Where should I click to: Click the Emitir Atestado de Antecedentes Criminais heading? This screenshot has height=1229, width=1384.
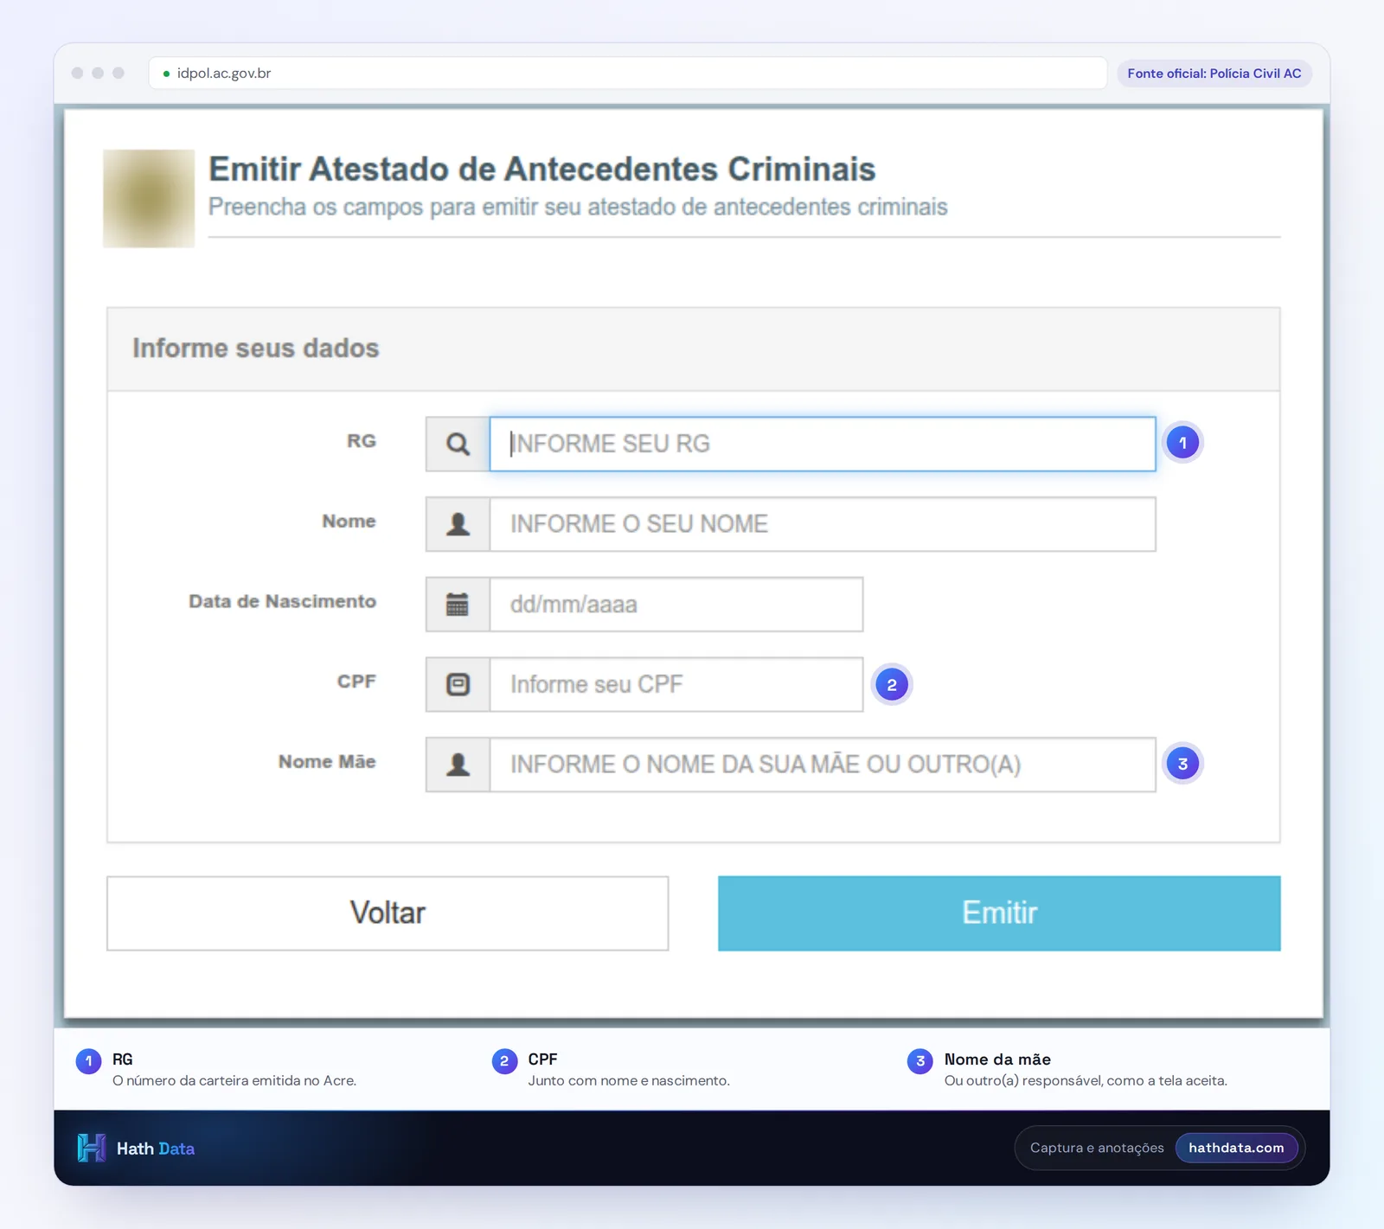[x=542, y=170]
